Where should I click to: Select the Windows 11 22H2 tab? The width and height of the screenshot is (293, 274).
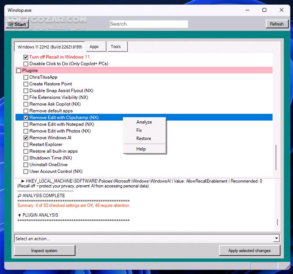coord(50,47)
